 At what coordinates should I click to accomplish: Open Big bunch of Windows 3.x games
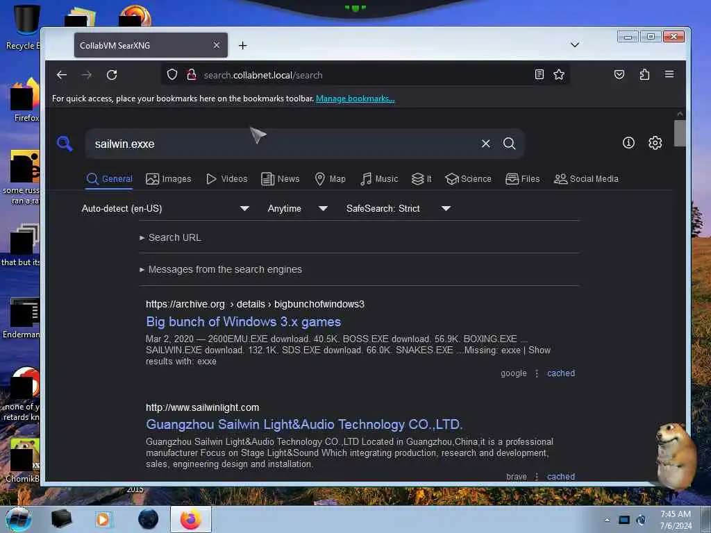[243, 322]
